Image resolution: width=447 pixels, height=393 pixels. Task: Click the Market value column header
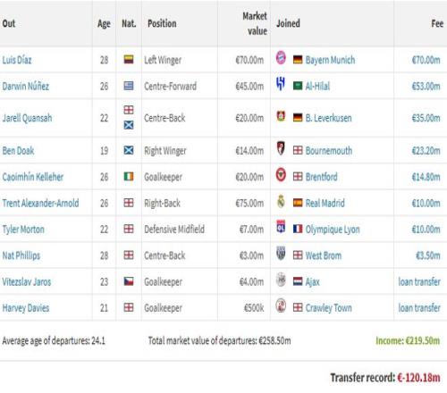tap(255, 23)
